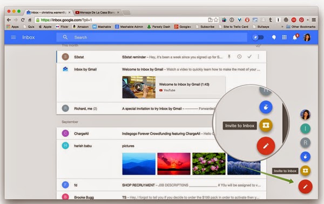This screenshot has width=324, height=204.
Task: Click the search magnifier icon
Action: coord(65,37)
